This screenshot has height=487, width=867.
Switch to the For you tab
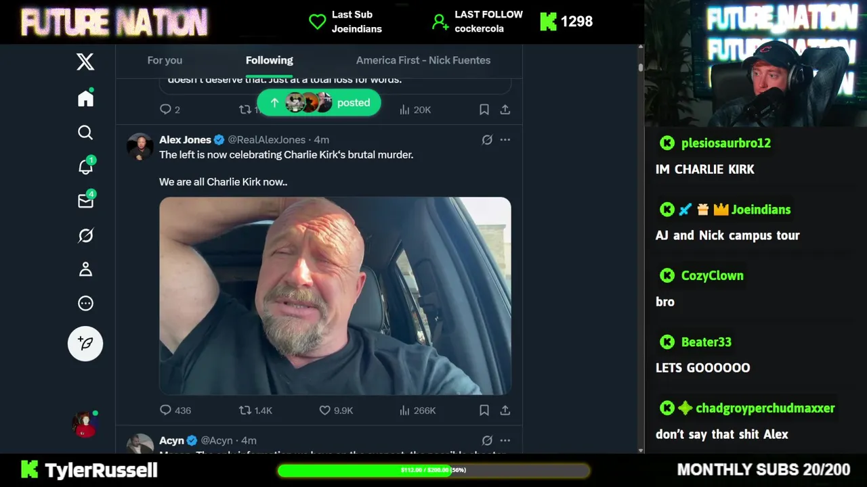pos(165,60)
